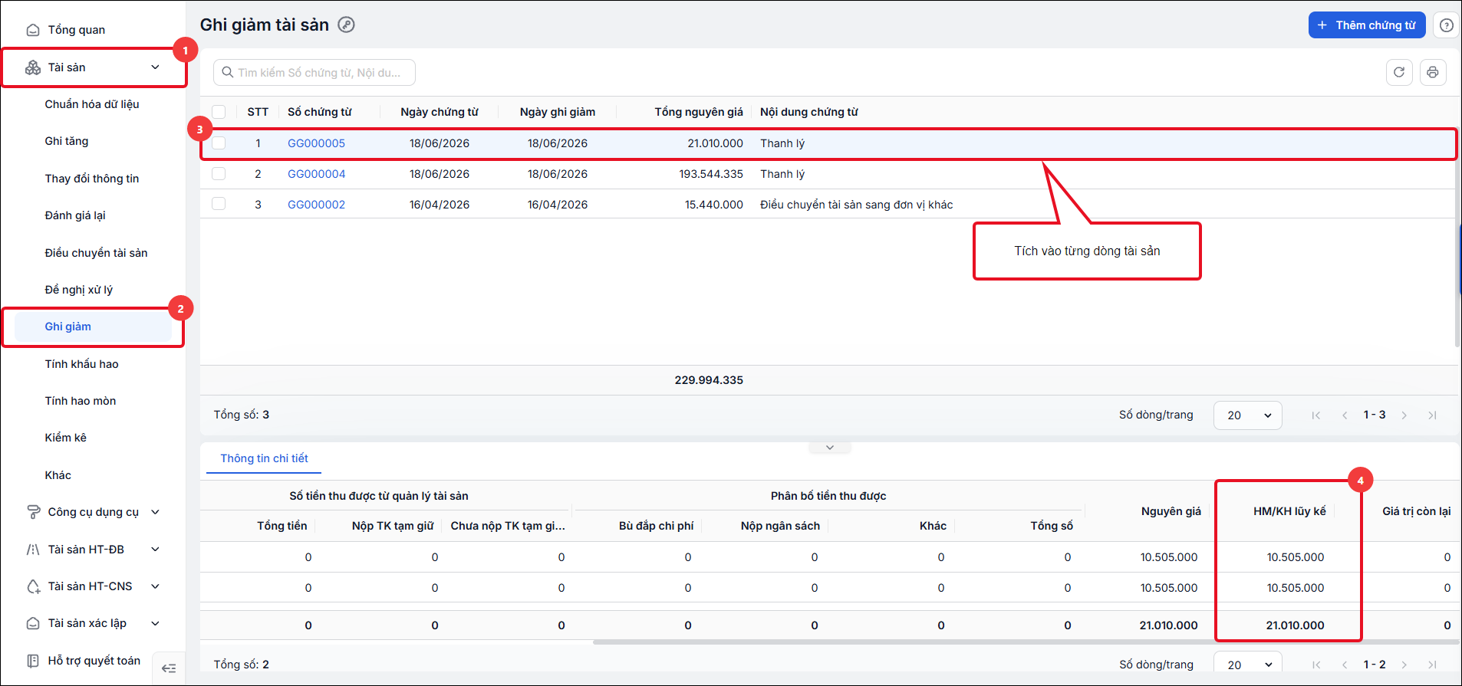Go to last page of detail table
1462x686 pixels.
pyautogui.click(x=1432, y=665)
